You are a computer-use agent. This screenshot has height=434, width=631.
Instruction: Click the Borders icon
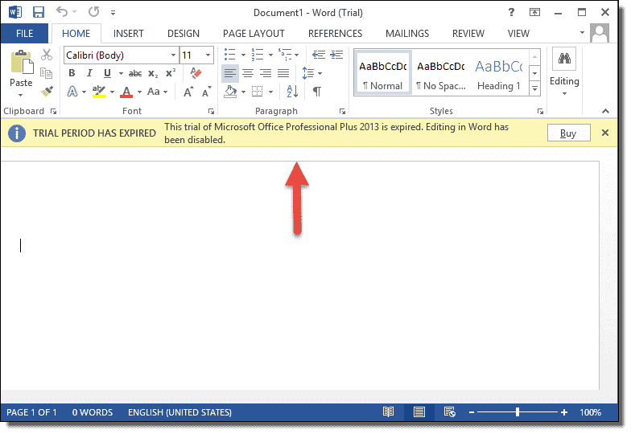(258, 92)
